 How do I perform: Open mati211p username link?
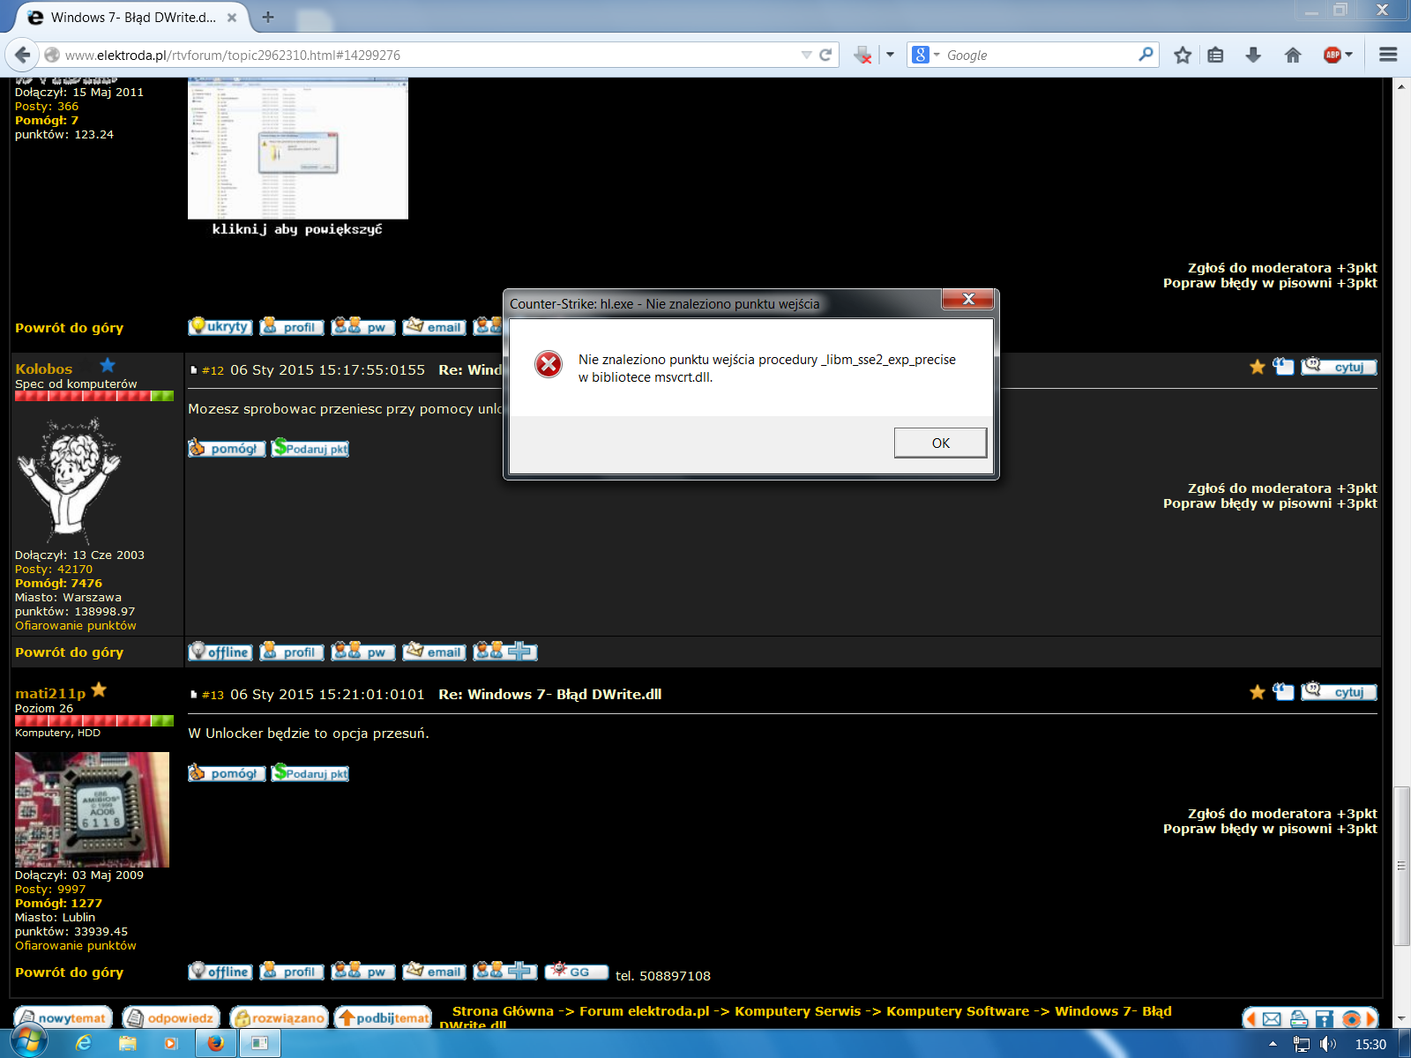pos(50,693)
